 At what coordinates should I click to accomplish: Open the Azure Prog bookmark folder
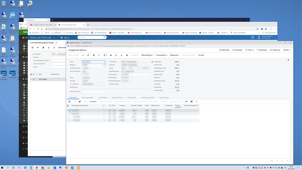click(x=68, y=33)
